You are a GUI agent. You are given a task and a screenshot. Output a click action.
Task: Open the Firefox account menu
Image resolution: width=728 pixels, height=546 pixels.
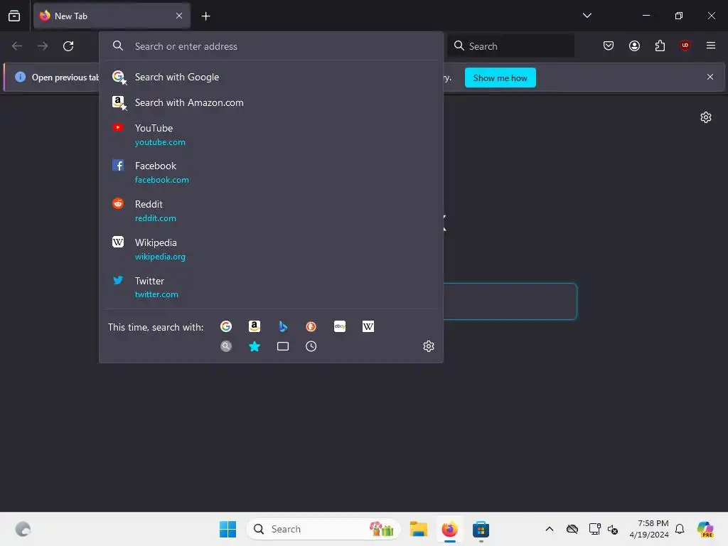click(x=634, y=45)
